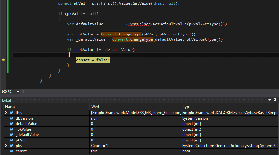Select the '_defaultValue' row name in Lokal

point(27,135)
